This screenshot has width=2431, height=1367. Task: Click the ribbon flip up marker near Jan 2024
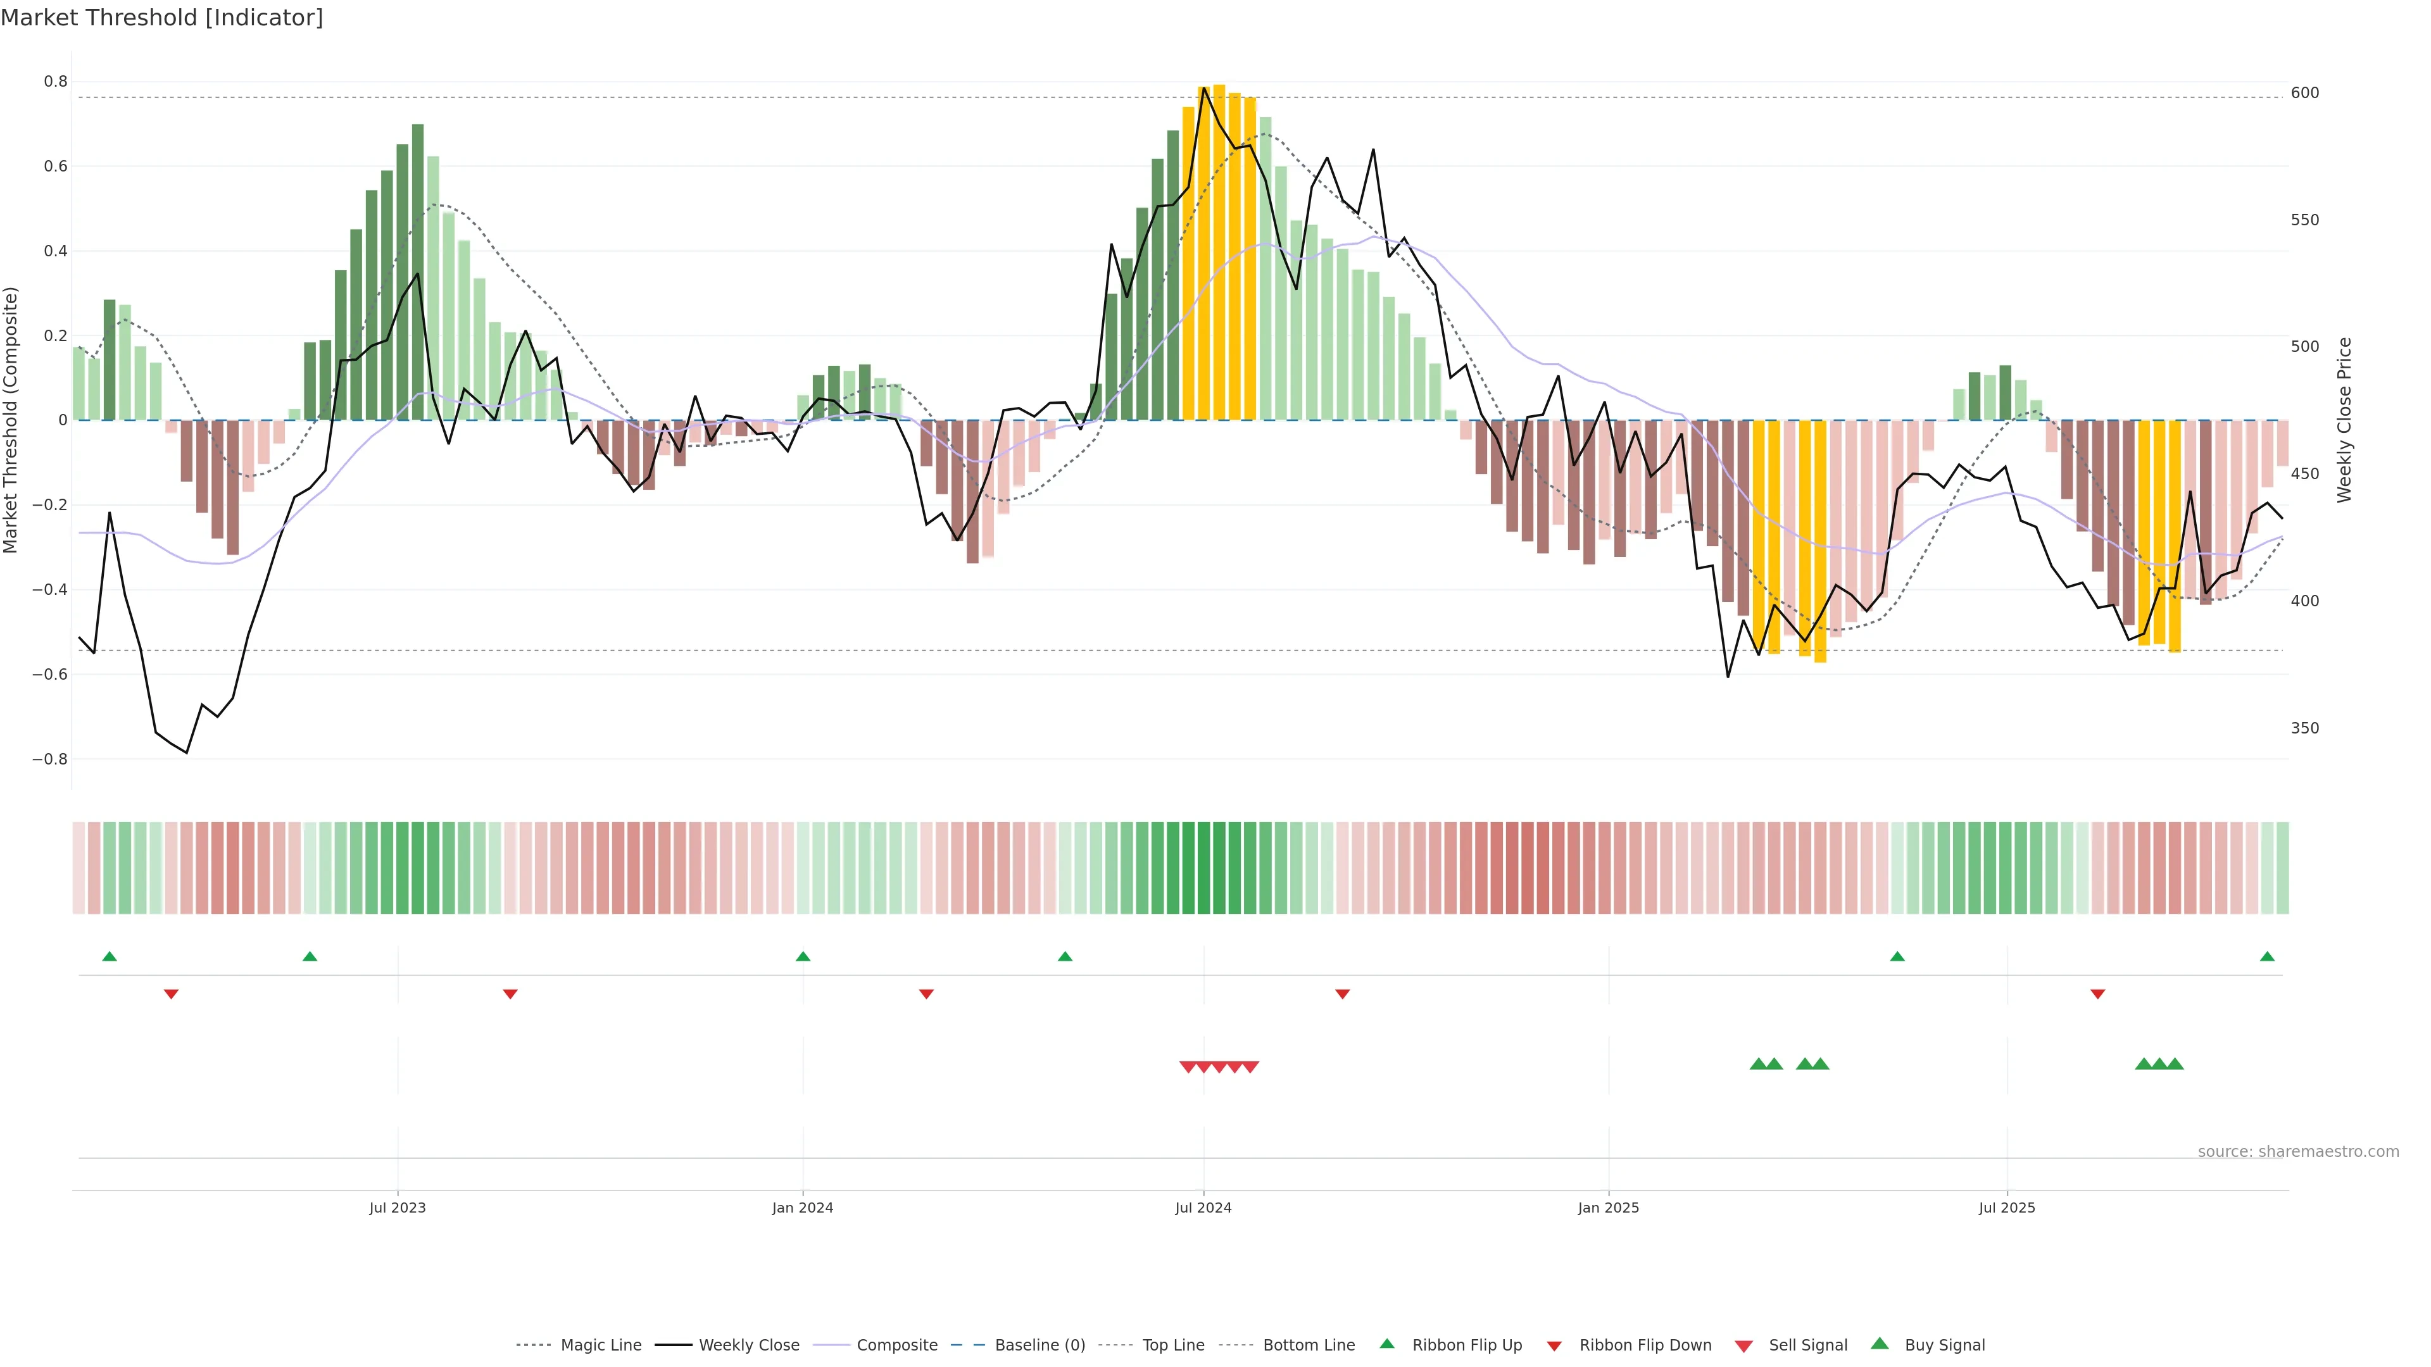[x=803, y=957]
